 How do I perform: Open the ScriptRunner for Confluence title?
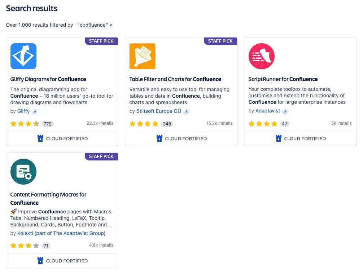point(283,79)
